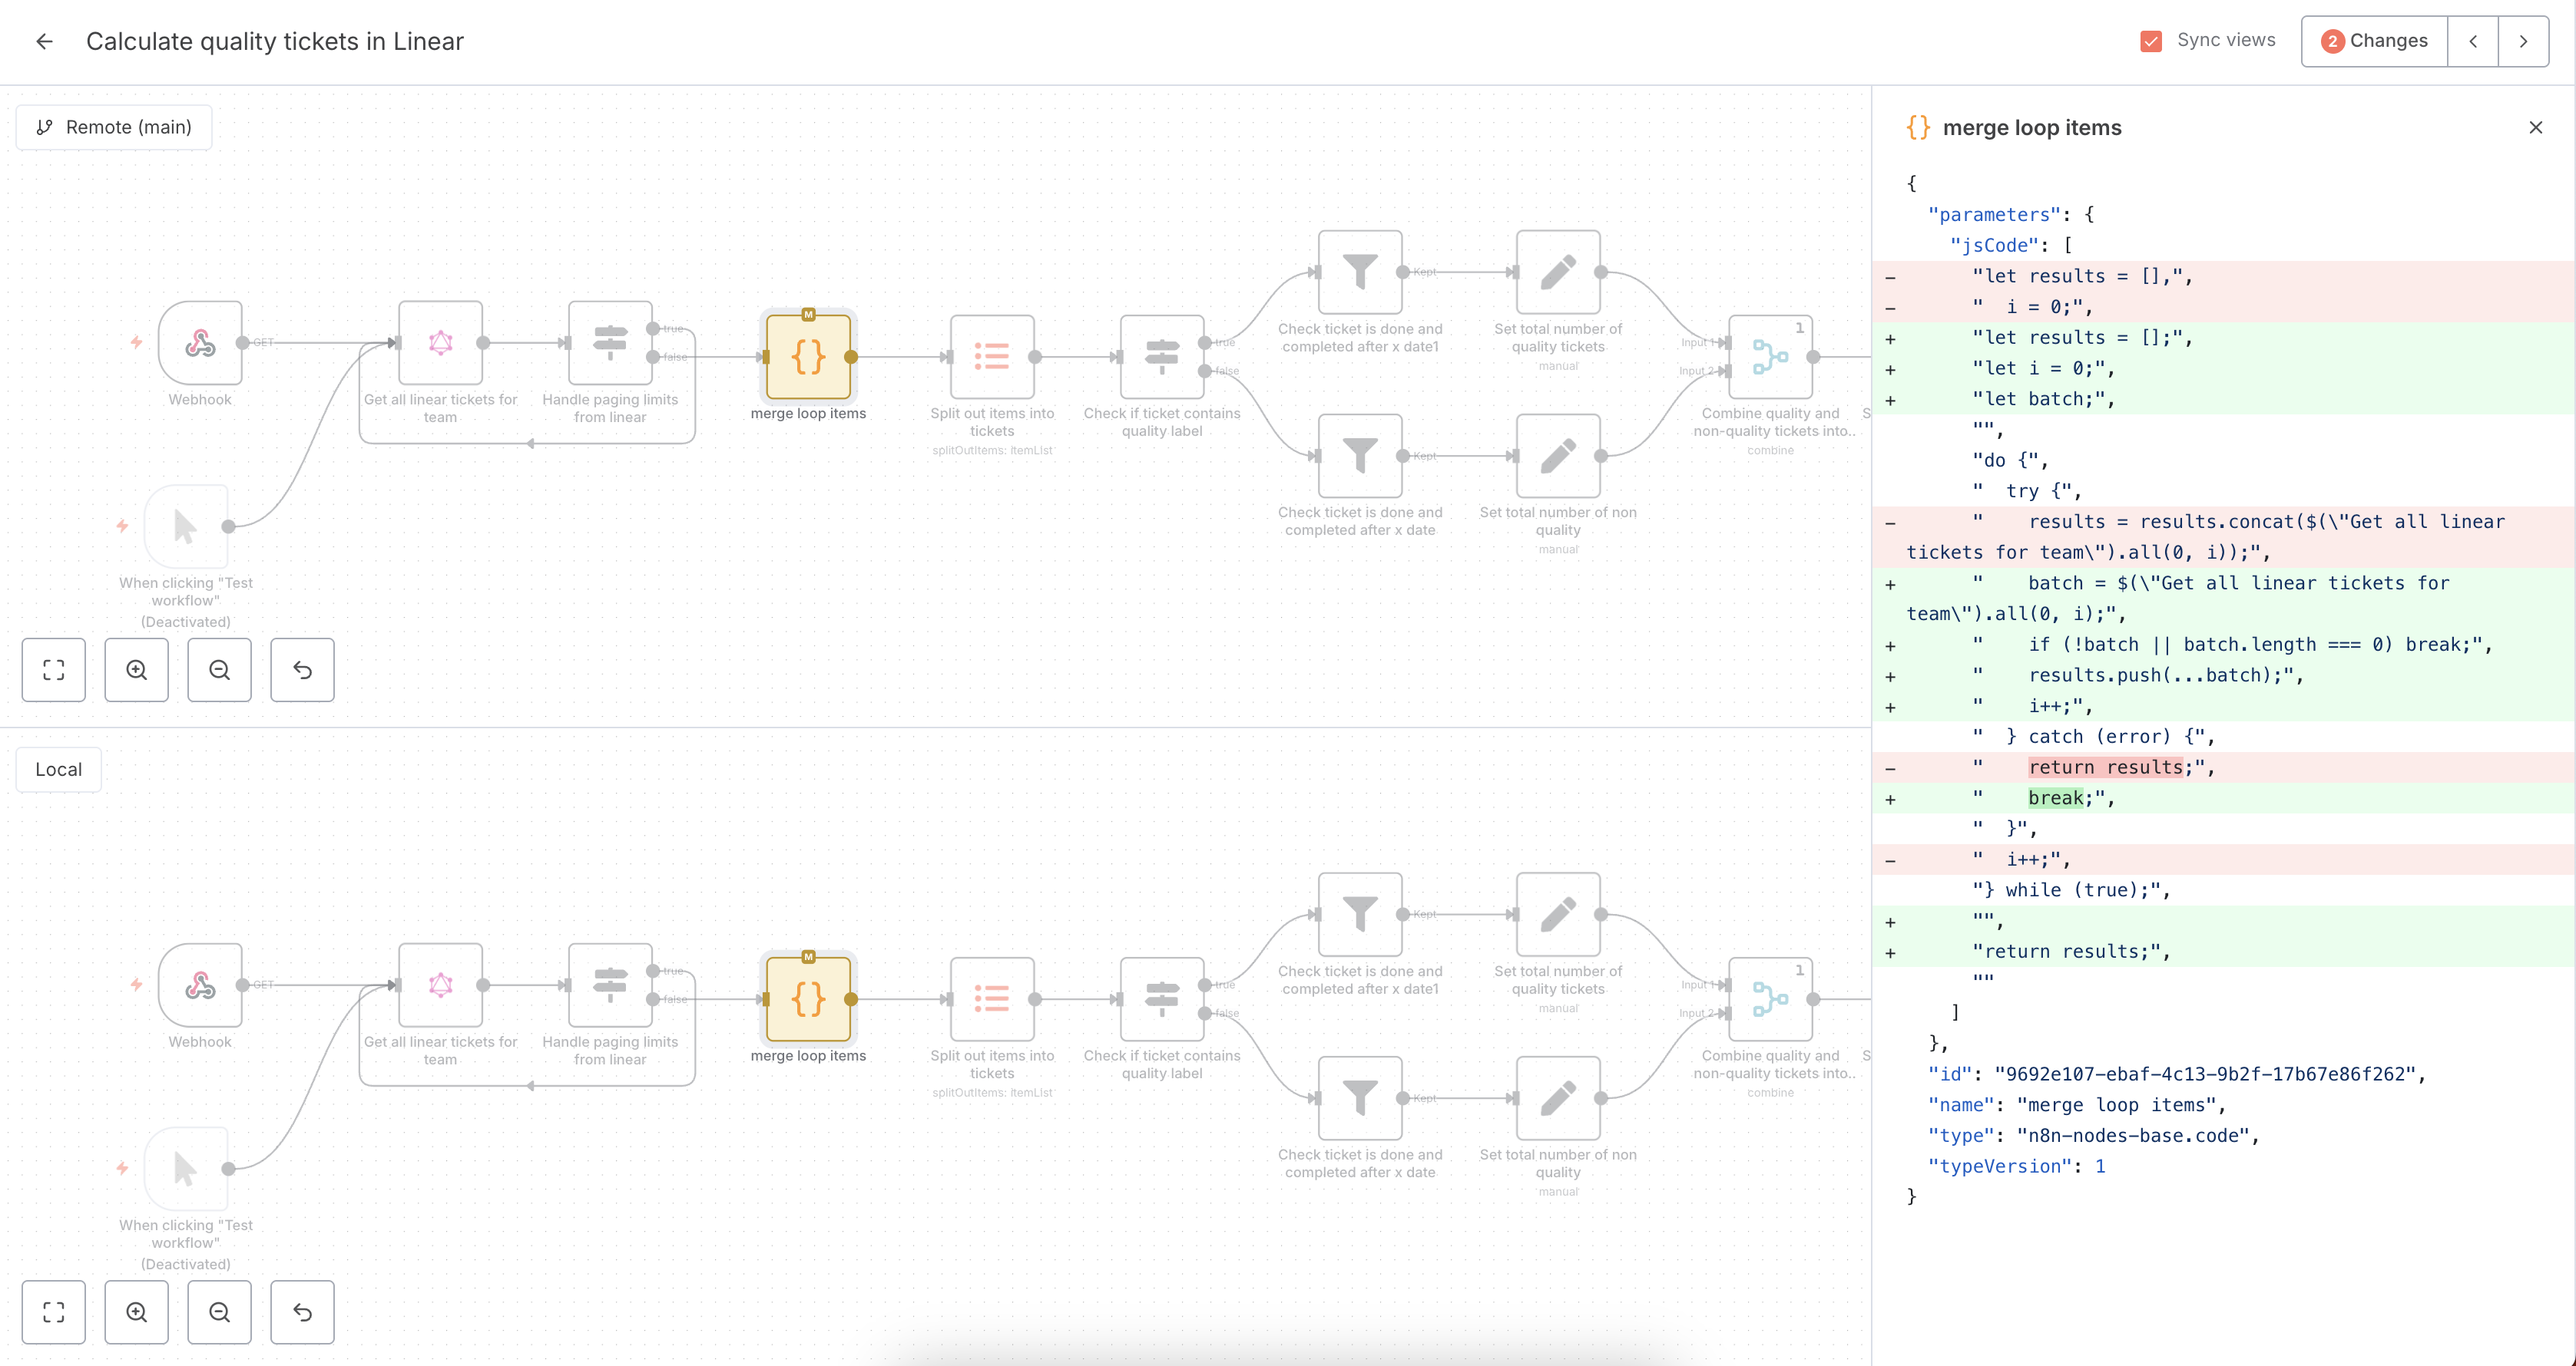The image size is (2576, 1366).
Task: Select the 'Set total number of quality tickets' node
Action: coord(1557,272)
